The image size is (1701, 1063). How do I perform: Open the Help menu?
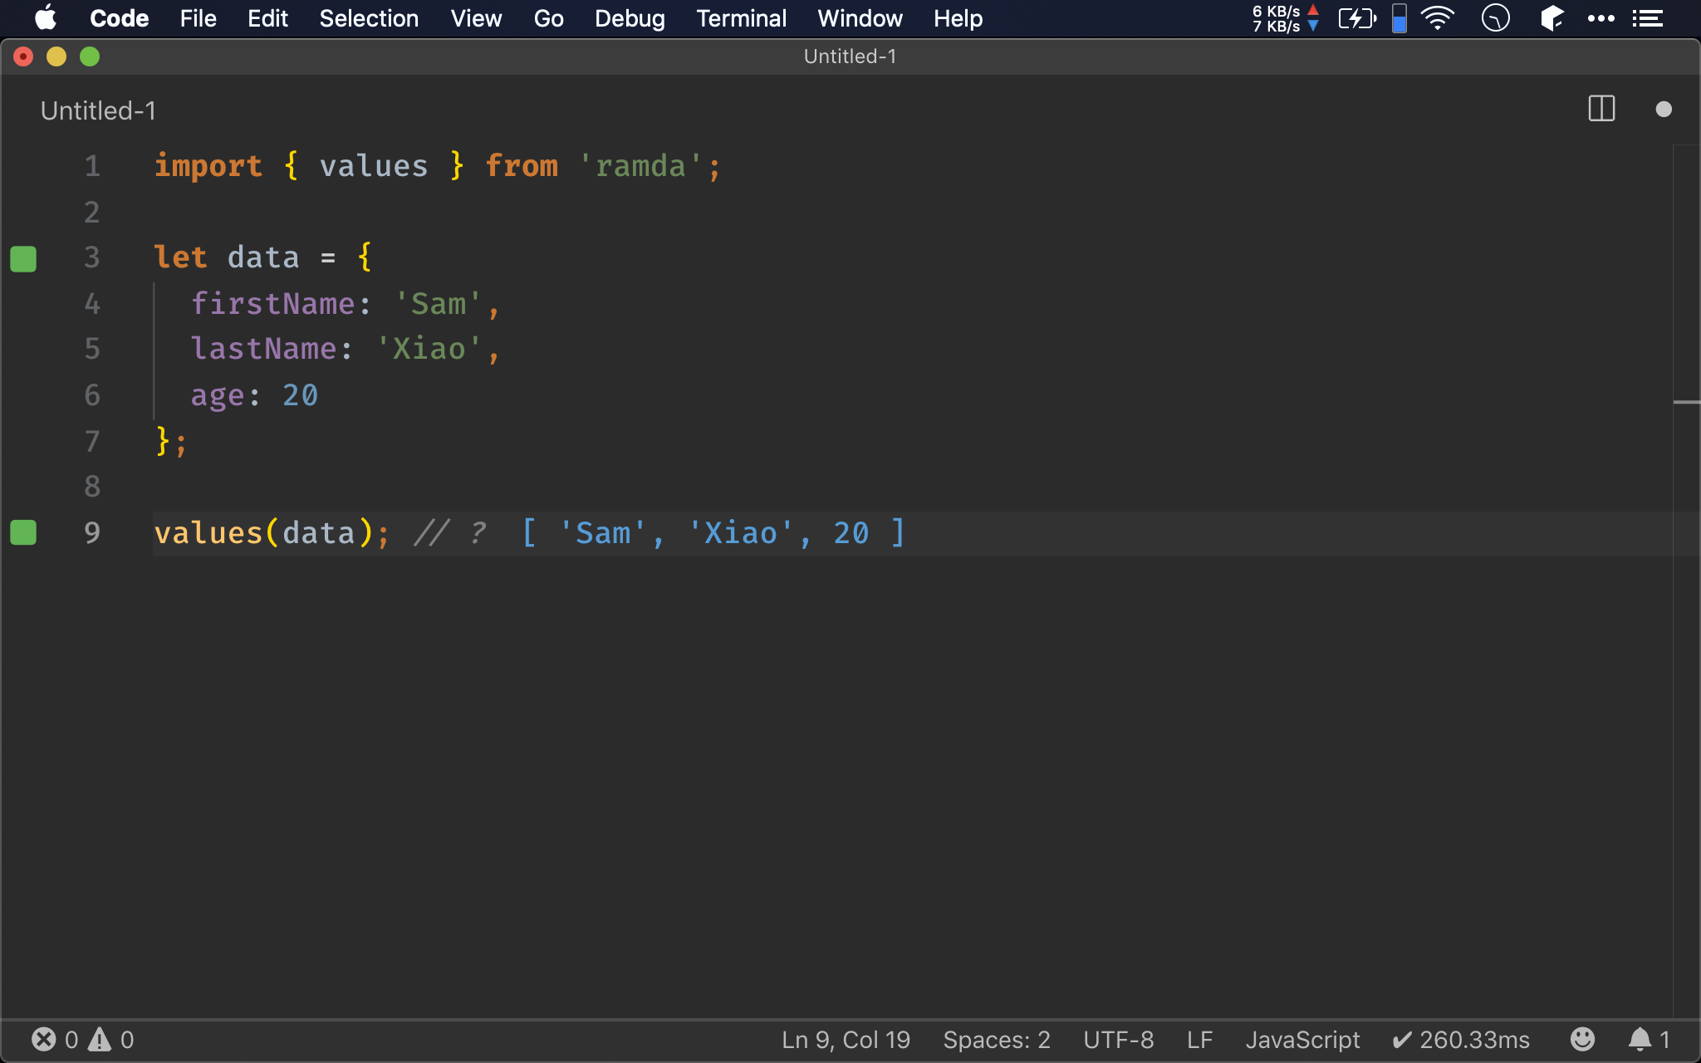click(x=958, y=18)
